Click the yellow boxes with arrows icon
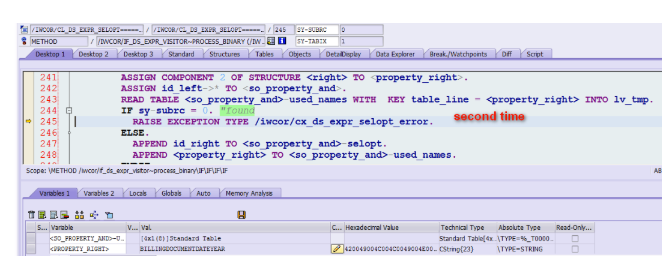 [x=79, y=215]
